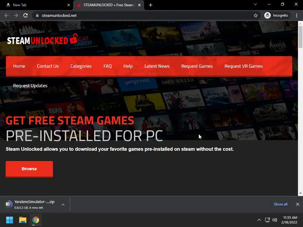Open a new tab with the plus button
The image size is (303, 227).
[151, 5]
